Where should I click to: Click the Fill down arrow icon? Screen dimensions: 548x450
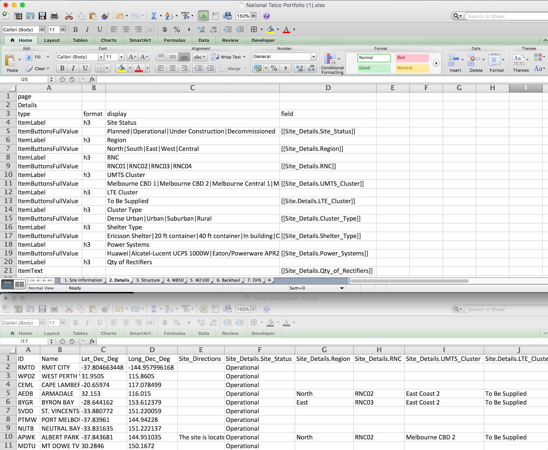click(x=29, y=57)
